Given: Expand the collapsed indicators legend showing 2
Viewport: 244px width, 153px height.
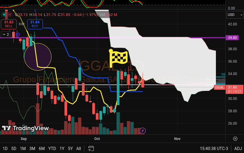Looking at the screenshot, I should pyautogui.click(x=6, y=35).
